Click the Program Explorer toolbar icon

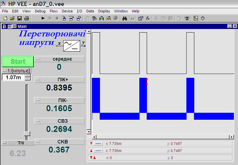196,19
